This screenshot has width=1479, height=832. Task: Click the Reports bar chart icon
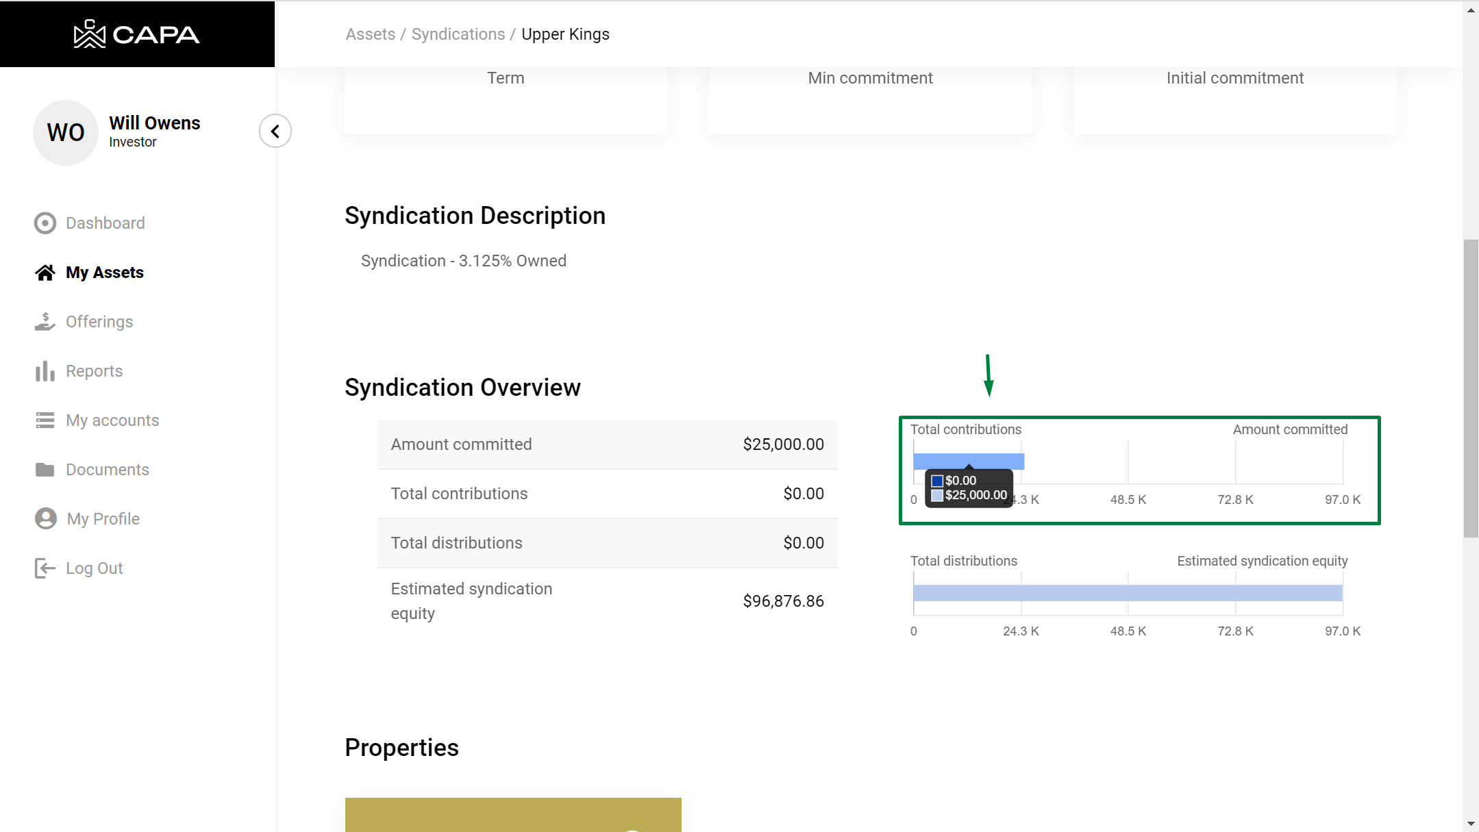45,371
